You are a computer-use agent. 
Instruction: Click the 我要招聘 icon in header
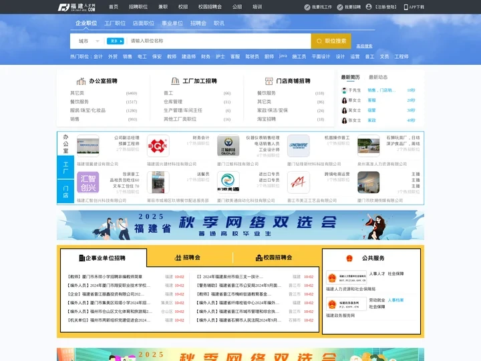pyautogui.click(x=340, y=7)
